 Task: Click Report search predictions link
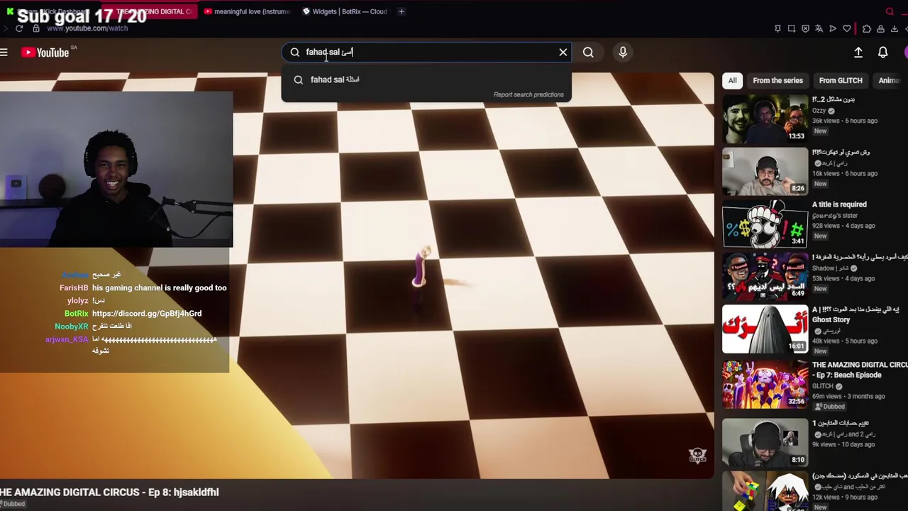click(x=528, y=94)
